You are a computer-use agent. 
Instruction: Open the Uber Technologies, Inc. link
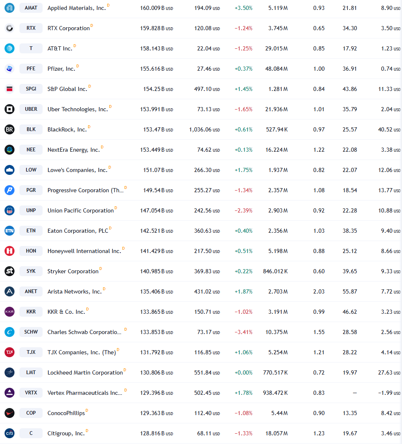pos(78,109)
